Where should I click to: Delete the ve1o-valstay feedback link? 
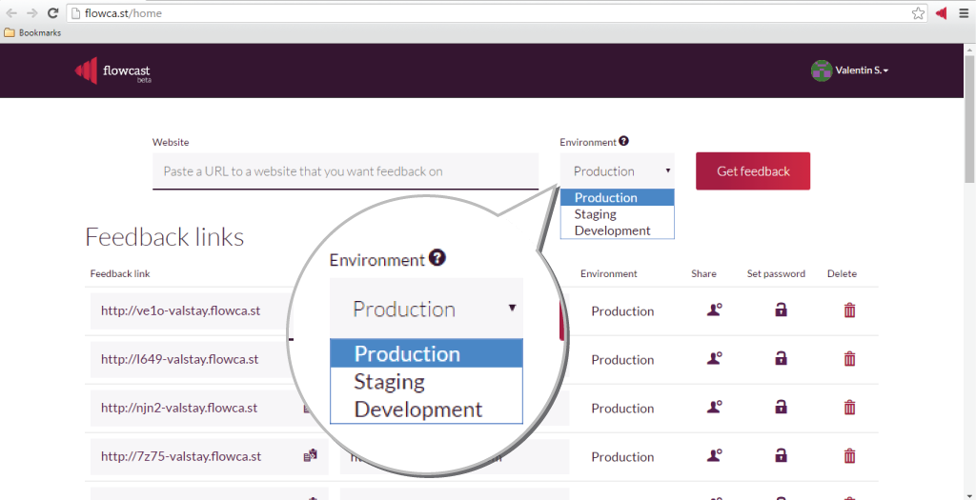(x=849, y=310)
